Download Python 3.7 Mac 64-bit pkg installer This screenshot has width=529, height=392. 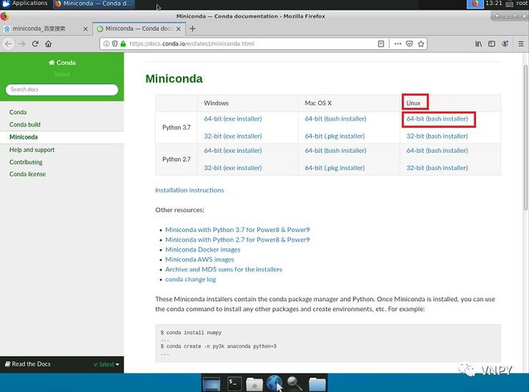[335, 136]
